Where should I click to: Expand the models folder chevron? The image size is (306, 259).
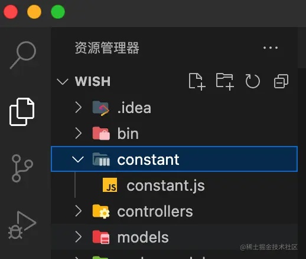[x=79, y=237]
